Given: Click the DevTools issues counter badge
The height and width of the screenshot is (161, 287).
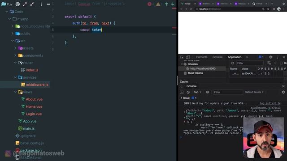Looking at the screenshot, I should [261, 57].
